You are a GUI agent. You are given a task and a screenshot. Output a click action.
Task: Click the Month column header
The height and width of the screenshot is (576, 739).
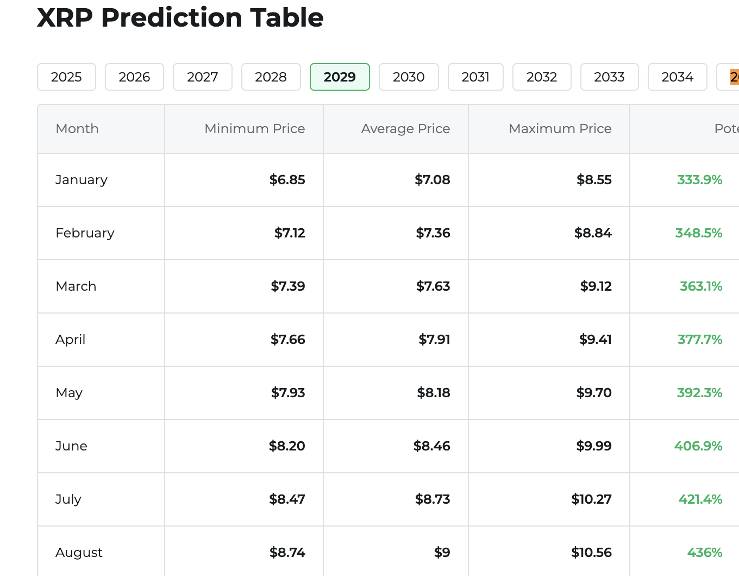tap(77, 129)
